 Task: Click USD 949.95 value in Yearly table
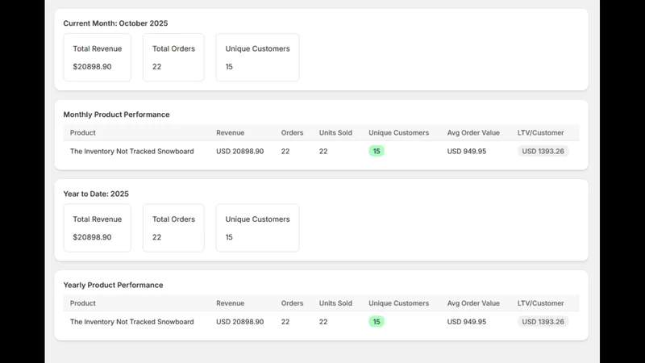pyautogui.click(x=467, y=321)
